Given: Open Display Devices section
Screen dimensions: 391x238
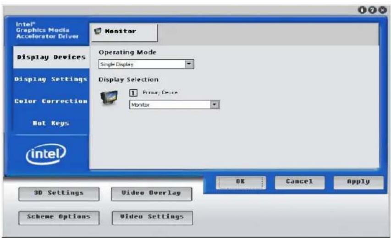Looking at the screenshot, I should 51,57.
